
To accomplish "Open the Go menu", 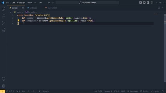I will (35, 3).
